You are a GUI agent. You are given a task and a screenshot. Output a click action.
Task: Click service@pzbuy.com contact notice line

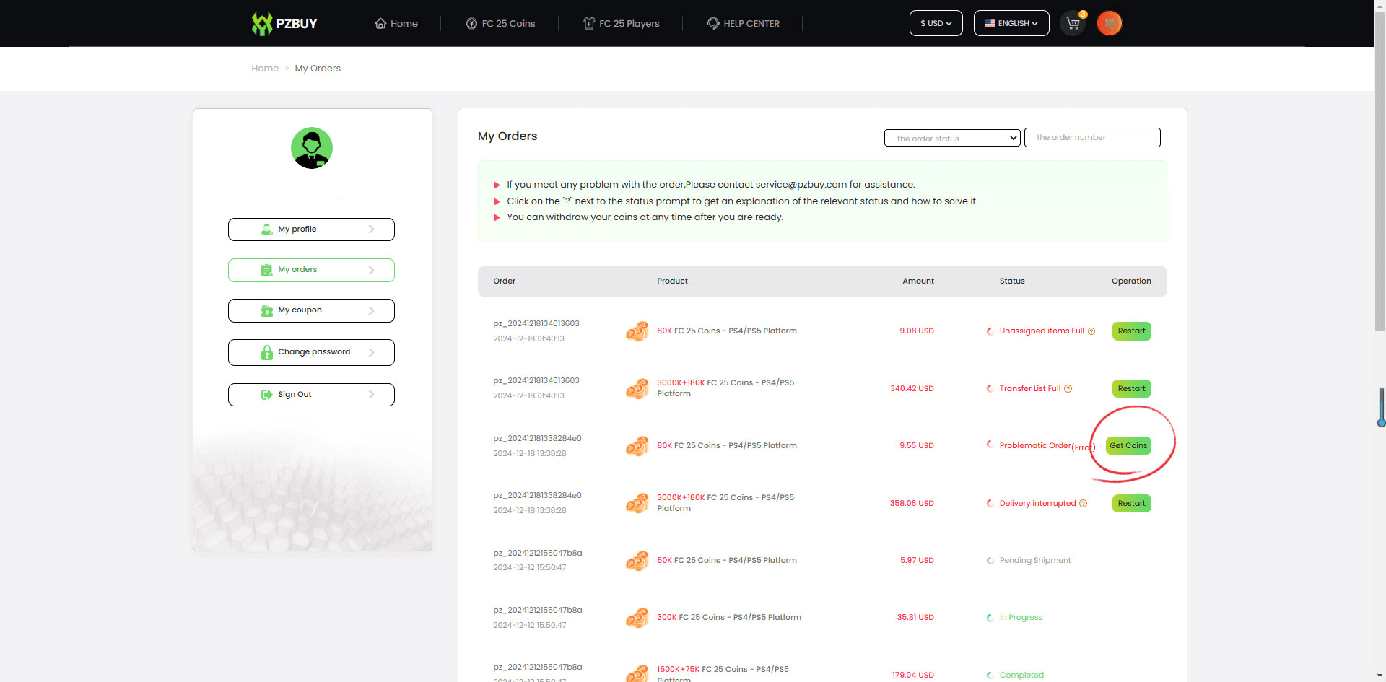point(711,185)
